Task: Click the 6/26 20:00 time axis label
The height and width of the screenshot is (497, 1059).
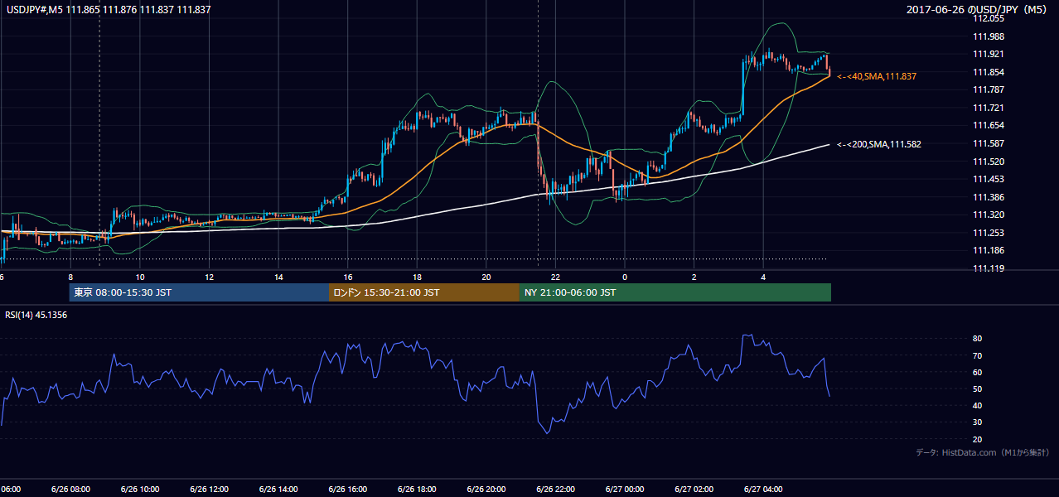Action: pos(486,490)
